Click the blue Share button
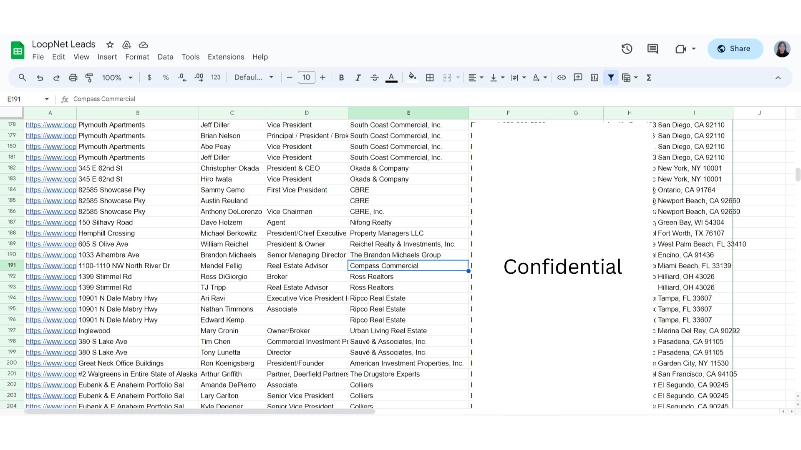Viewport: 801px width, 450px height. pos(735,49)
